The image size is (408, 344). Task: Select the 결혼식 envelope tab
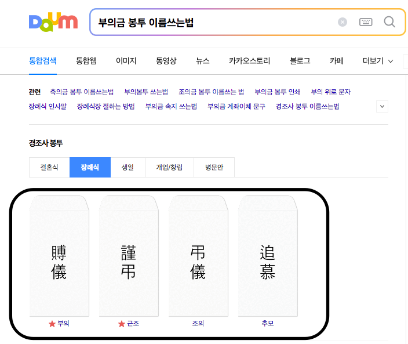coord(49,167)
